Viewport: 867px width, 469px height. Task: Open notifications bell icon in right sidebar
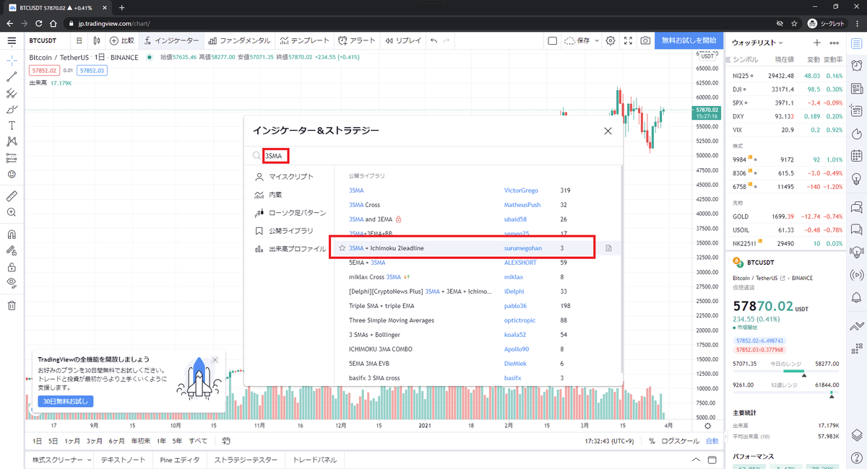[x=857, y=297]
